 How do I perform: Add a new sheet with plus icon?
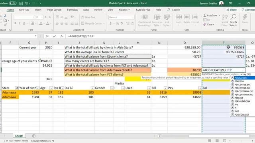[x=33, y=136]
